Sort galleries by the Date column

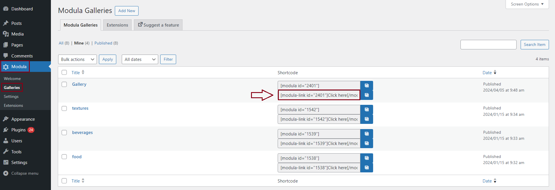487,73
